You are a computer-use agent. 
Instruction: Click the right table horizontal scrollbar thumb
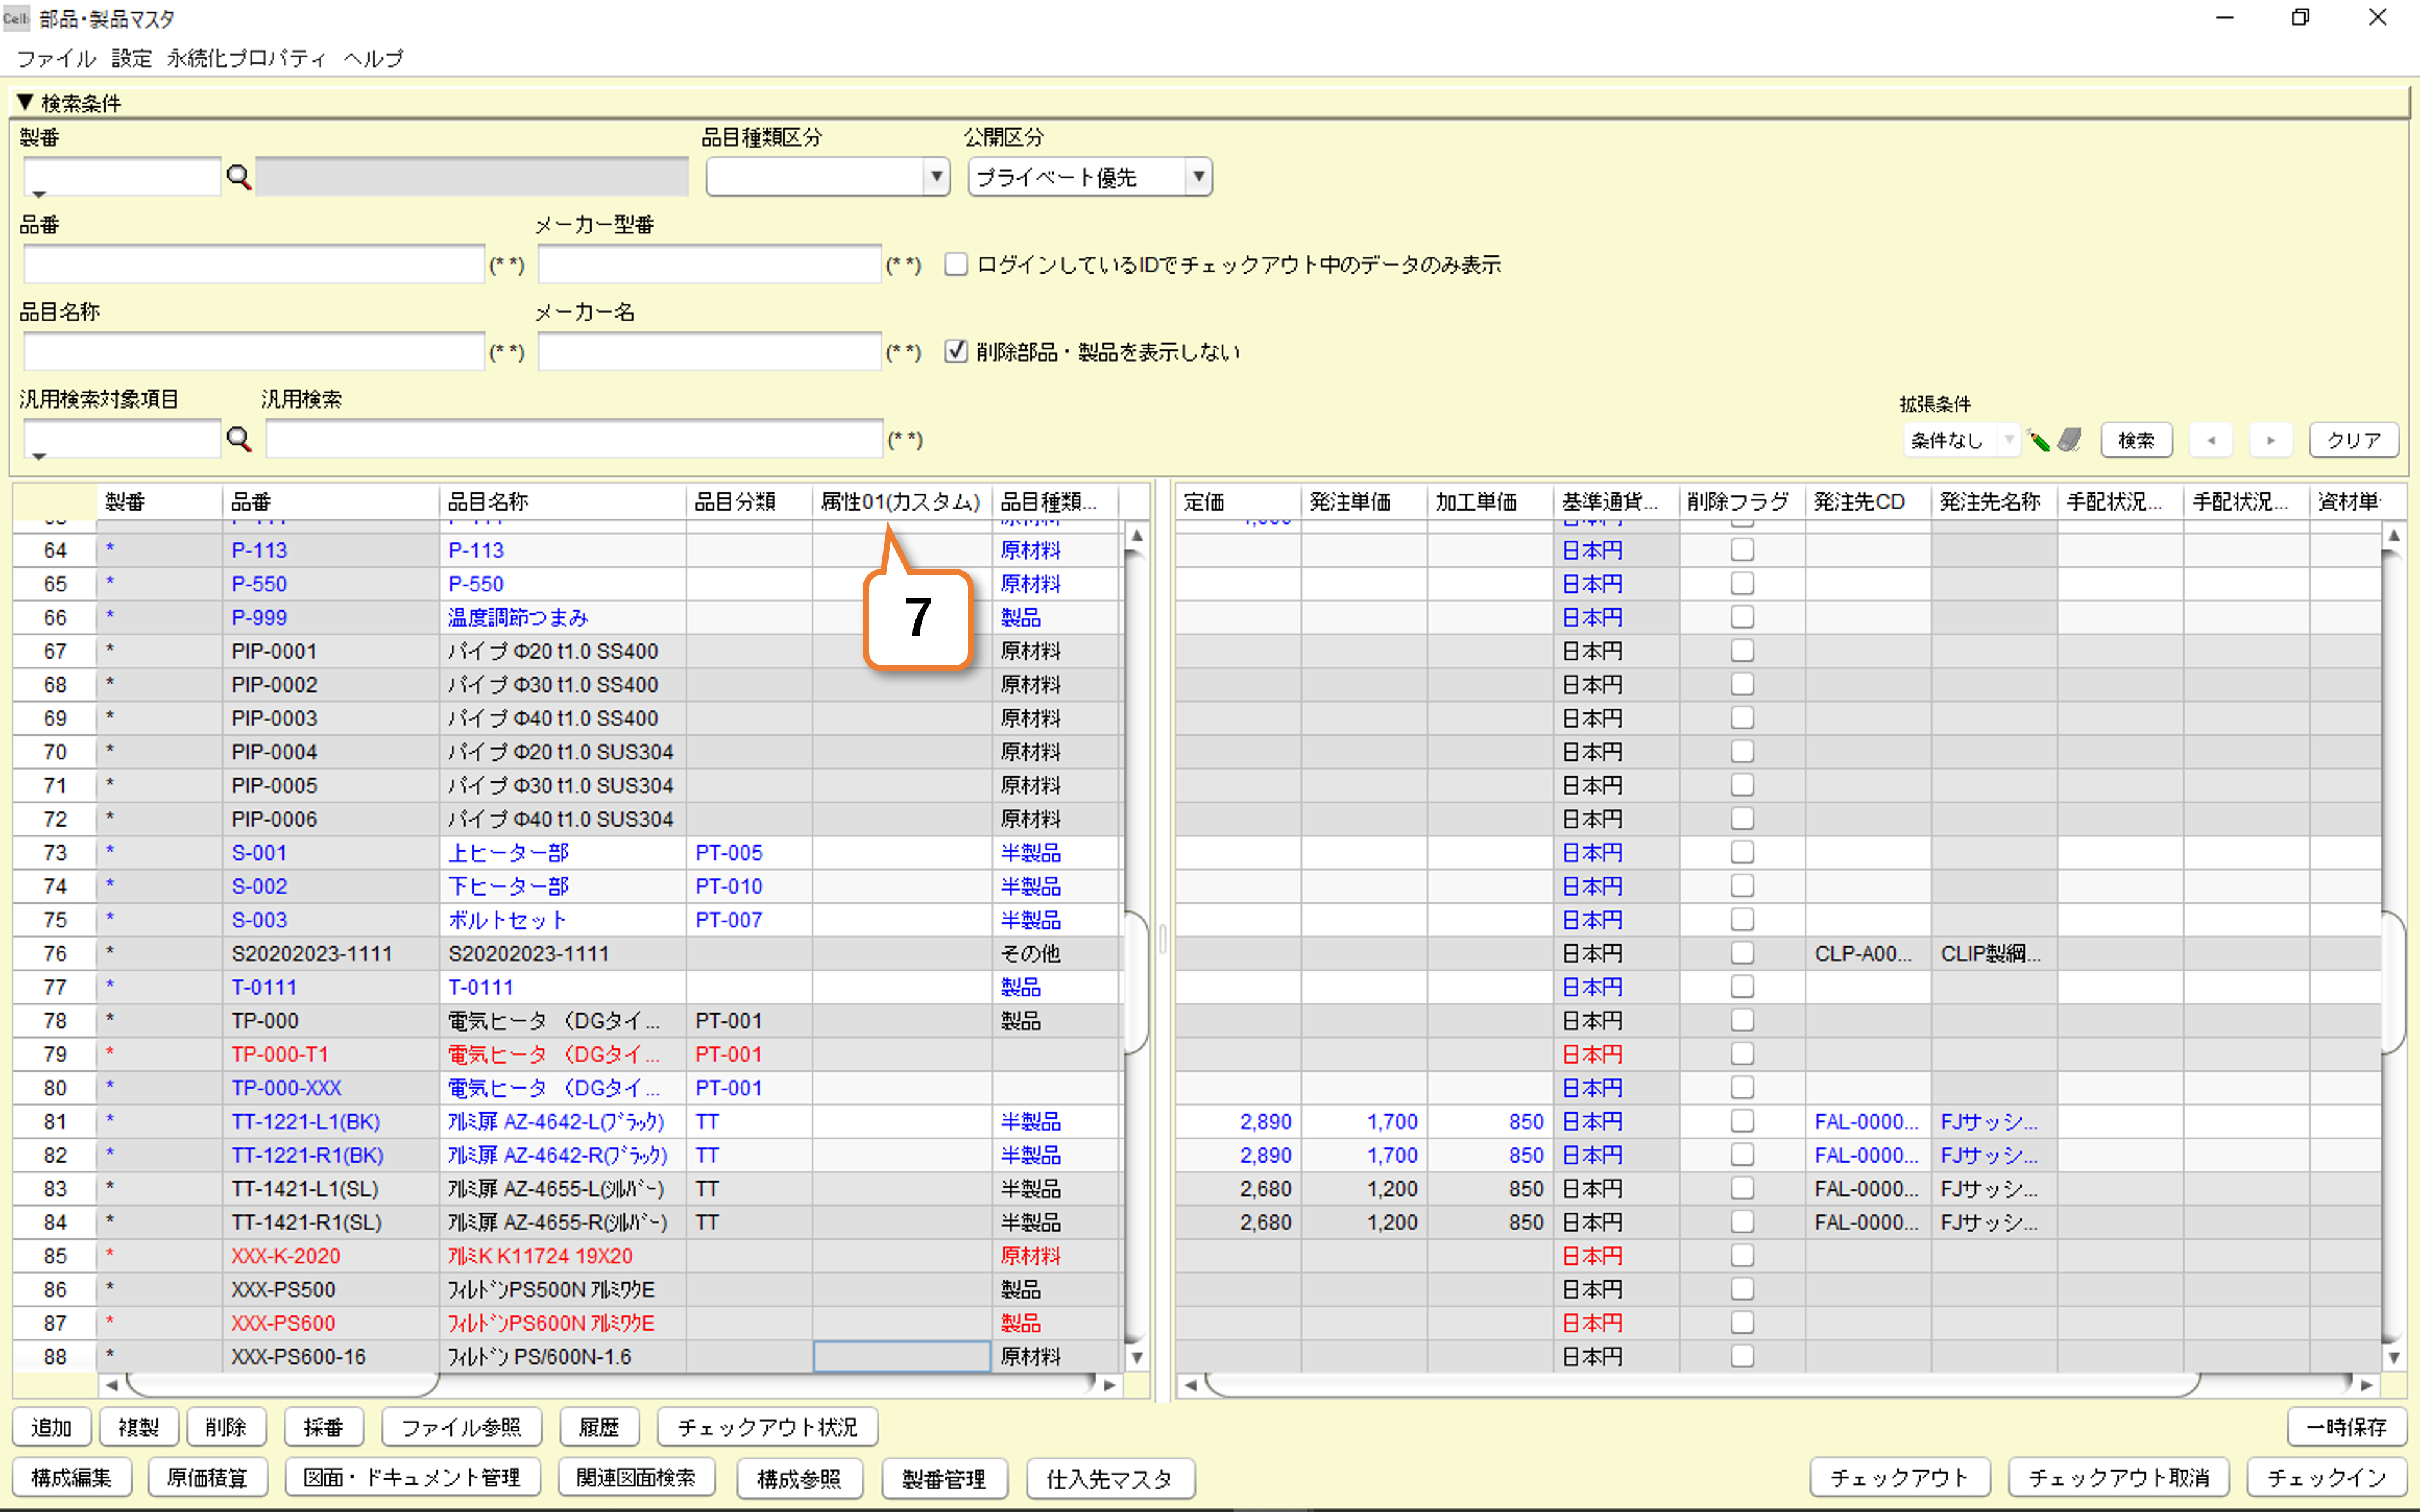1702,1385
